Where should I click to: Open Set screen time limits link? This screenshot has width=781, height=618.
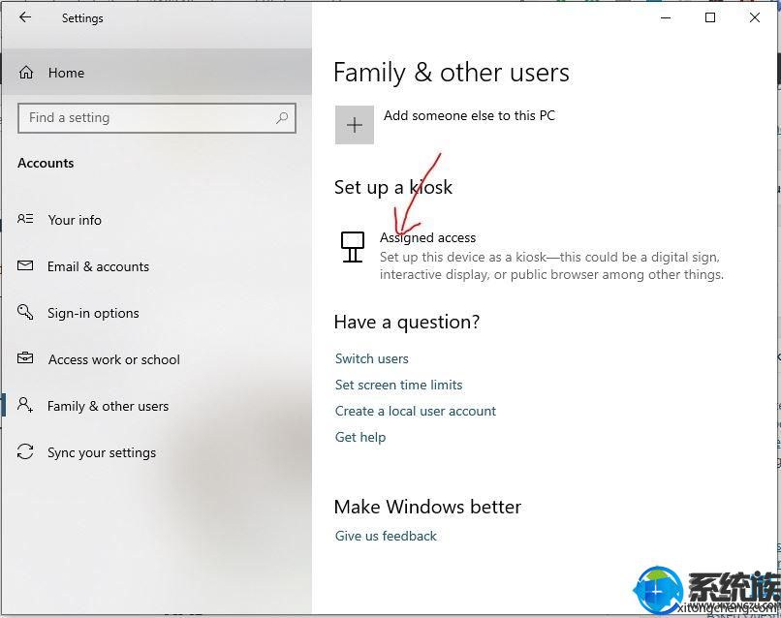pos(398,385)
